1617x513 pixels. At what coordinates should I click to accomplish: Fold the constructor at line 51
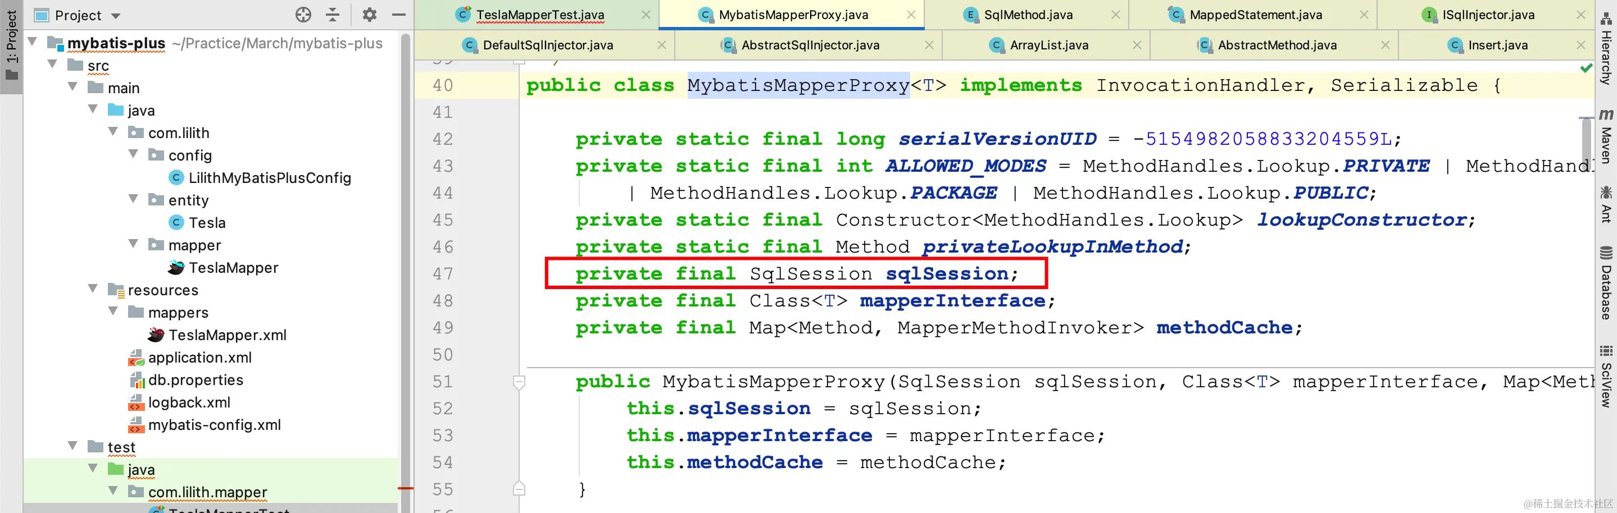(519, 381)
